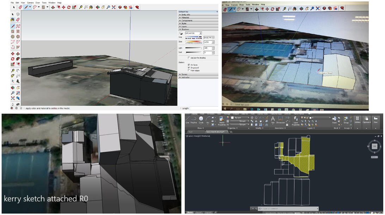The width and height of the screenshot is (385, 215).
Task: Click the shadow Light slider
Action: [193, 48]
